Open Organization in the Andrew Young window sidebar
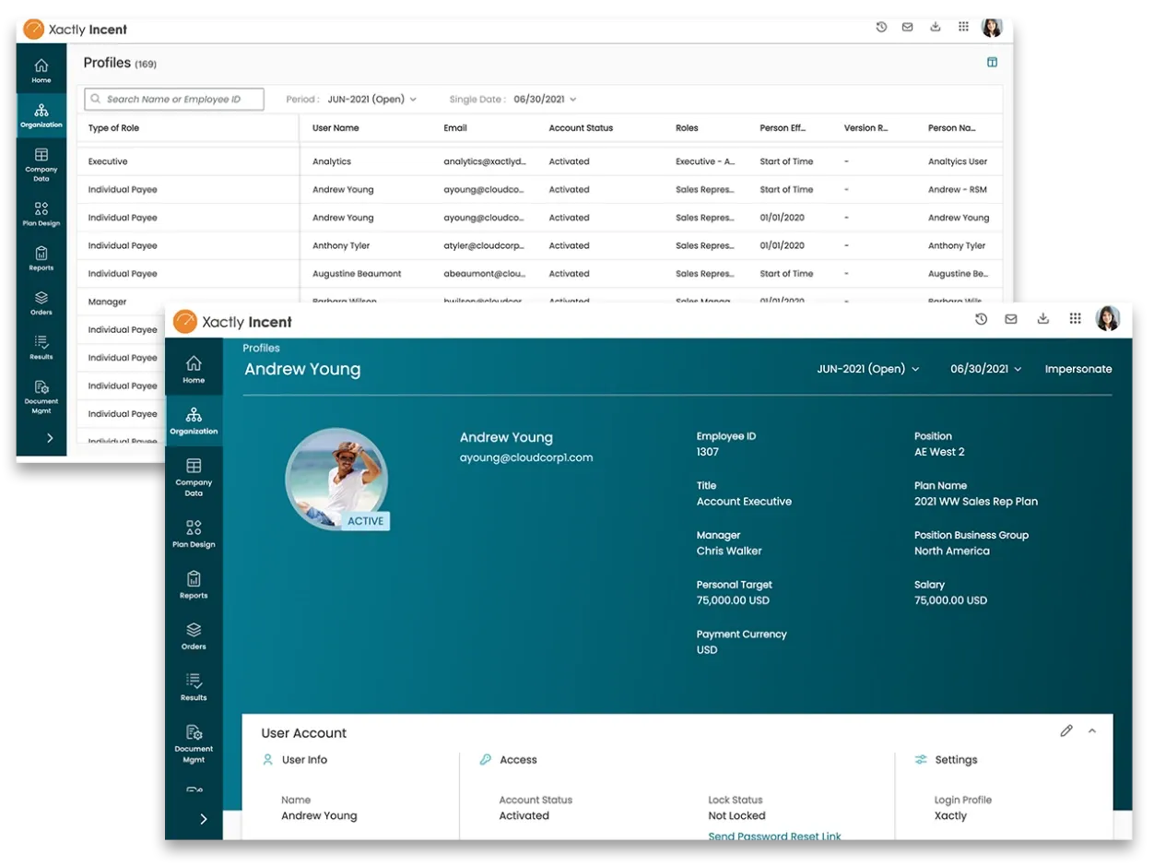The height and width of the screenshot is (866, 1154). pyautogui.click(x=194, y=421)
